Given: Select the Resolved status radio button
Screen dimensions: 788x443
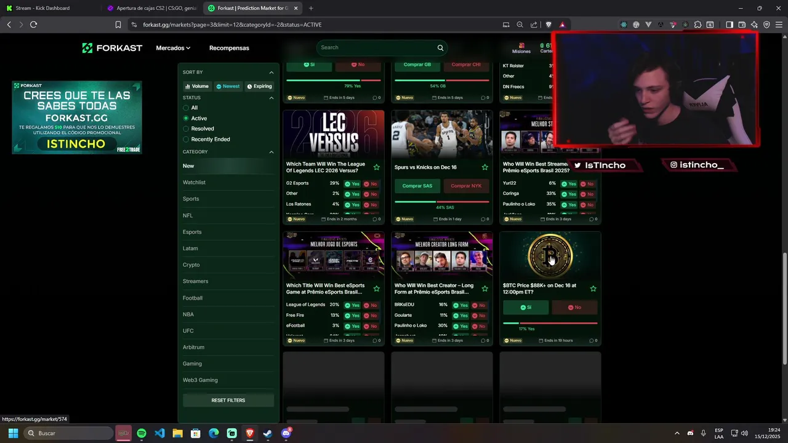Looking at the screenshot, I should 186,129.
